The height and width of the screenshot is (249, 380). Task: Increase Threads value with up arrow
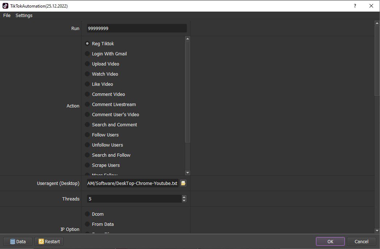(184, 197)
